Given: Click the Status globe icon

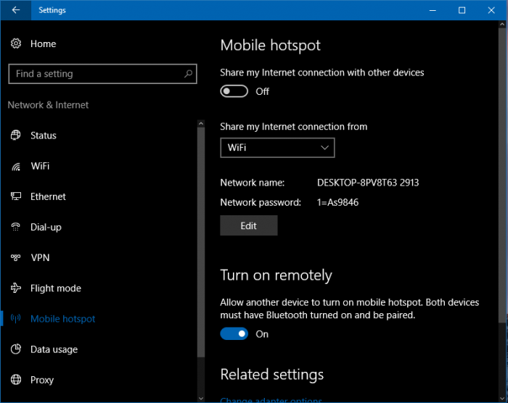Looking at the screenshot, I should [x=16, y=135].
